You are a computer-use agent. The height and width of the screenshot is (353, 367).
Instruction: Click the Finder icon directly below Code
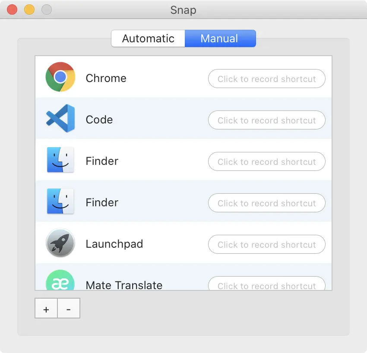[60, 160]
